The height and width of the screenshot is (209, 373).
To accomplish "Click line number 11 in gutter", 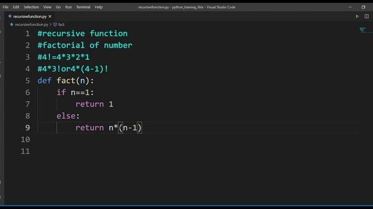I will point(25,152).
